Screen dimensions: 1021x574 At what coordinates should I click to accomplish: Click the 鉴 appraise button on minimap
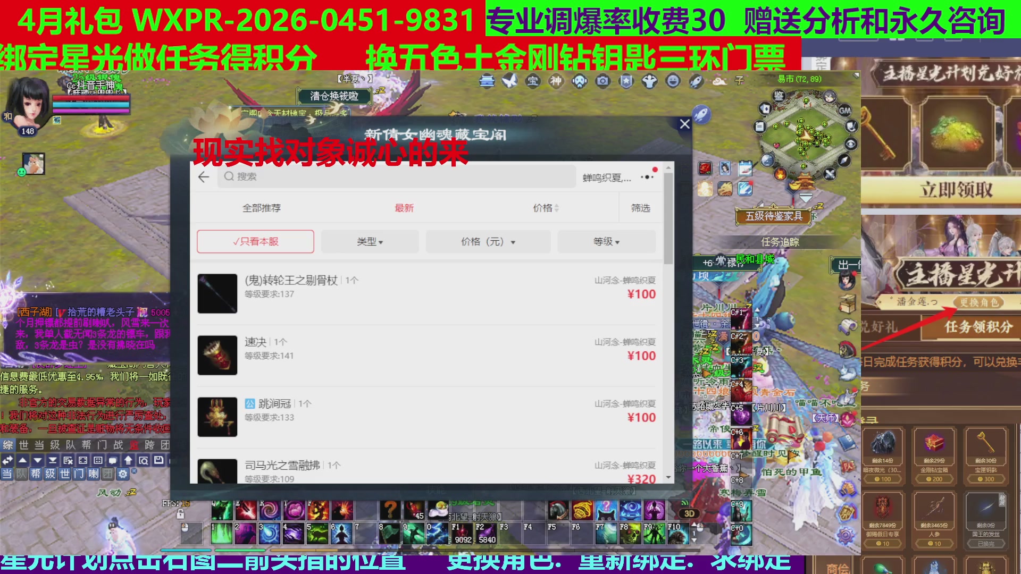pos(779,96)
